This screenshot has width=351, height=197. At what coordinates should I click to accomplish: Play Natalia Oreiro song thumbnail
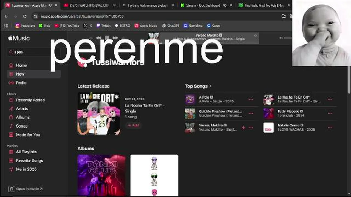pyautogui.click(x=268, y=128)
